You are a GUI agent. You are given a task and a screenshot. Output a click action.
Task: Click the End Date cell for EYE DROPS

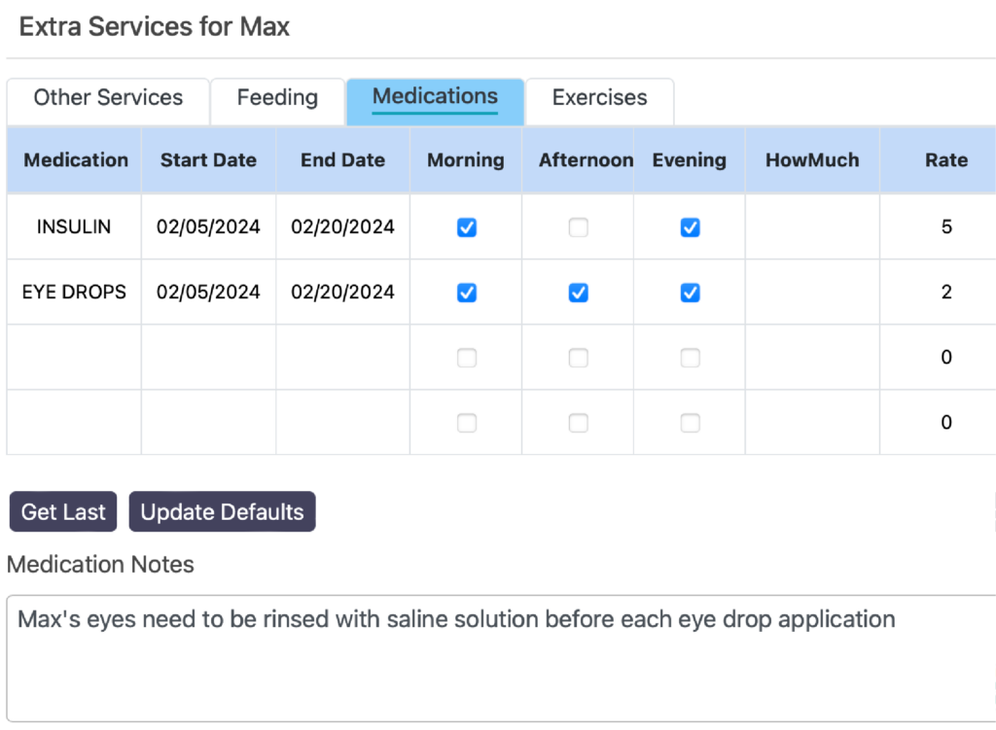tap(342, 292)
